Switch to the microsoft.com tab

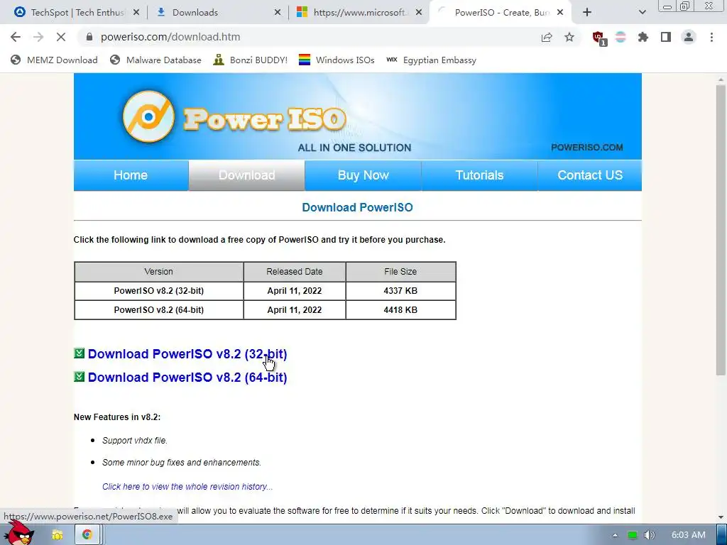point(359,13)
